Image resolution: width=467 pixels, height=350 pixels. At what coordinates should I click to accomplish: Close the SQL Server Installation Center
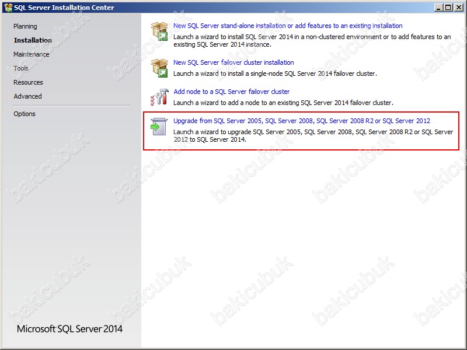coord(459,8)
